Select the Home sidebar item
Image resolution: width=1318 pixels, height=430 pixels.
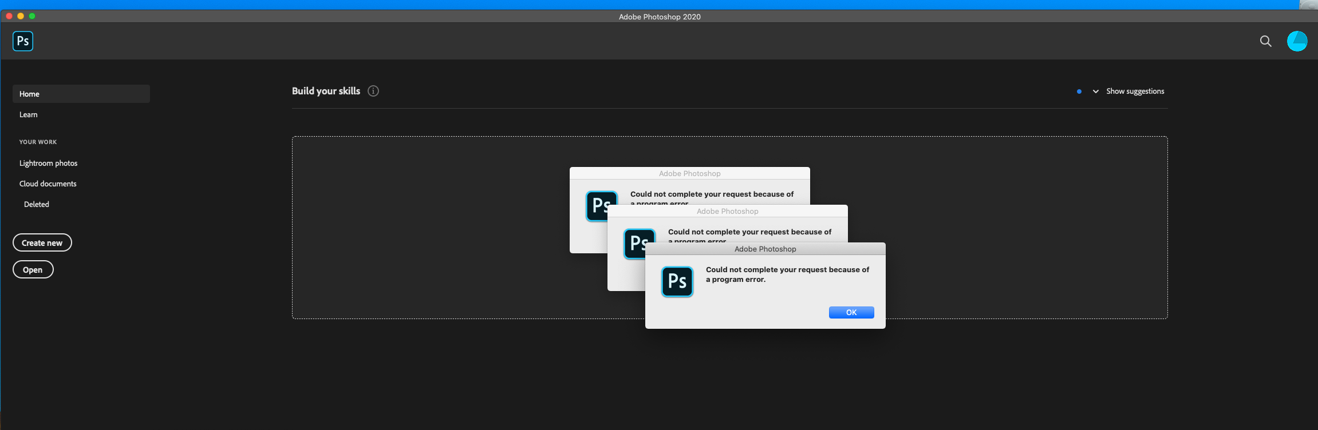click(81, 94)
